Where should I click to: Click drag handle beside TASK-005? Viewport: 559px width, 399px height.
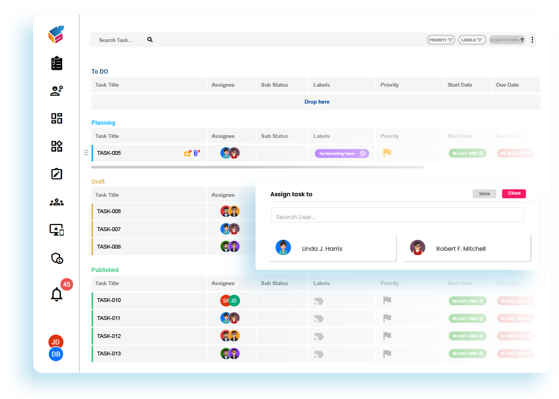[86, 153]
